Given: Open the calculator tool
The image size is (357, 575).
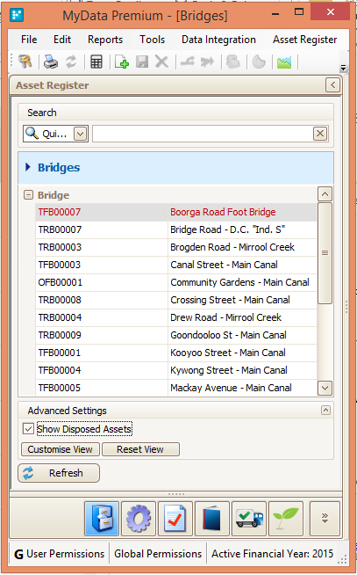Looking at the screenshot, I should (x=96, y=62).
